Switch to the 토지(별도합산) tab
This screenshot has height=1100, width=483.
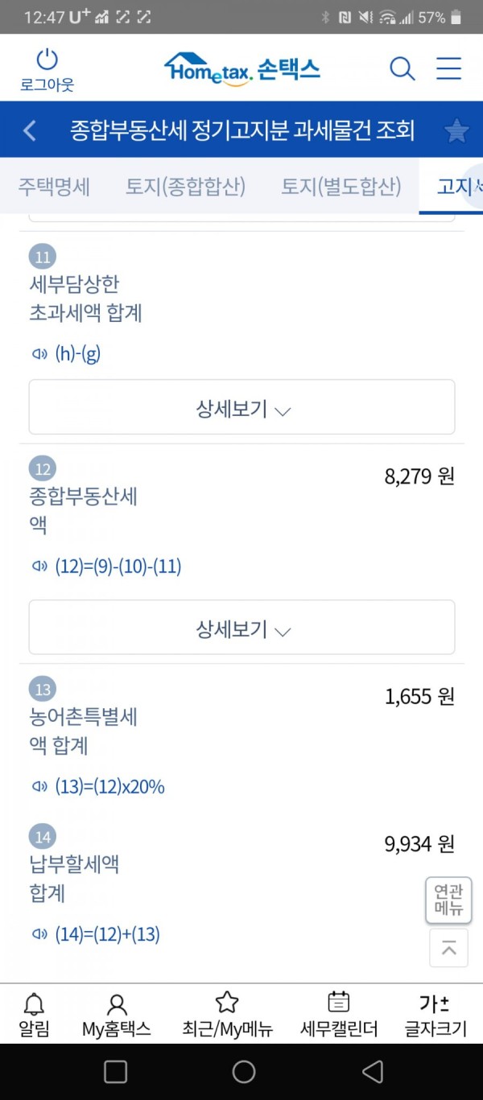pyautogui.click(x=341, y=187)
